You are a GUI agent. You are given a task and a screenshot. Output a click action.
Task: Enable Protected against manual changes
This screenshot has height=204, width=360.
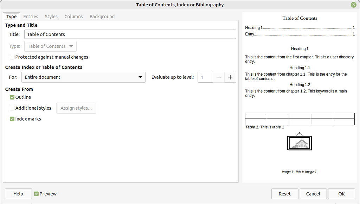pyautogui.click(x=12, y=57)
